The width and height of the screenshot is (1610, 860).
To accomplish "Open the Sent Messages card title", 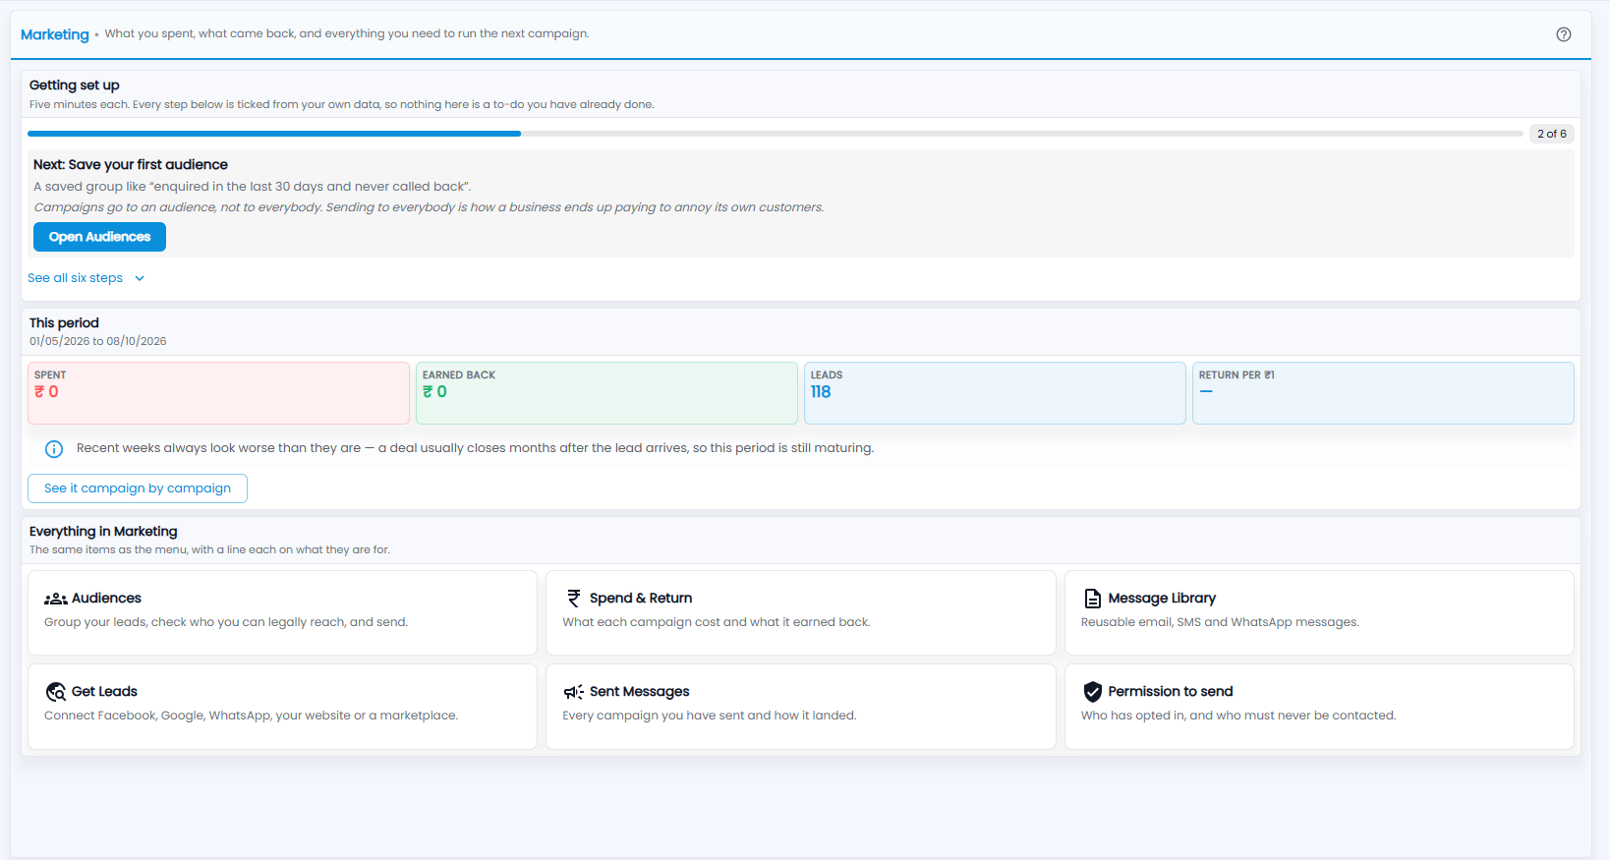I will [640, 692].
